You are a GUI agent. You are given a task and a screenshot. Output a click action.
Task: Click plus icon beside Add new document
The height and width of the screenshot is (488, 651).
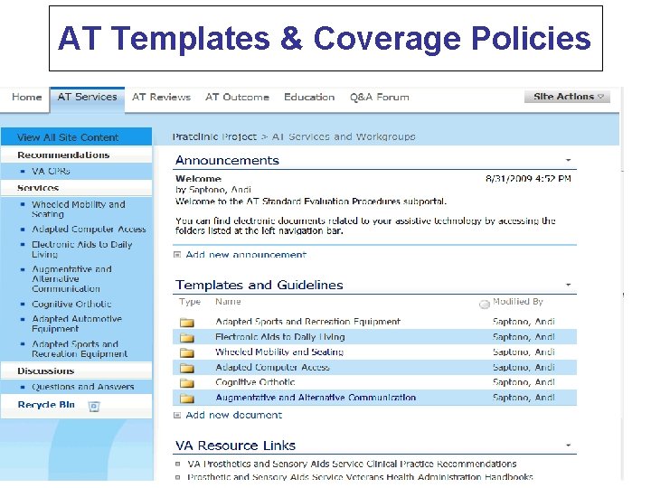(177, 415)
